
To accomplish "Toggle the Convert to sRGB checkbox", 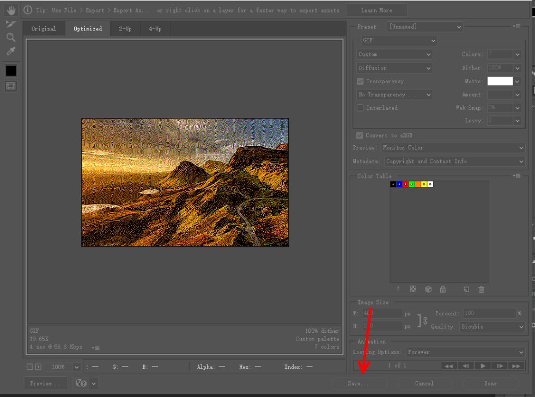I will pos(360,135).
